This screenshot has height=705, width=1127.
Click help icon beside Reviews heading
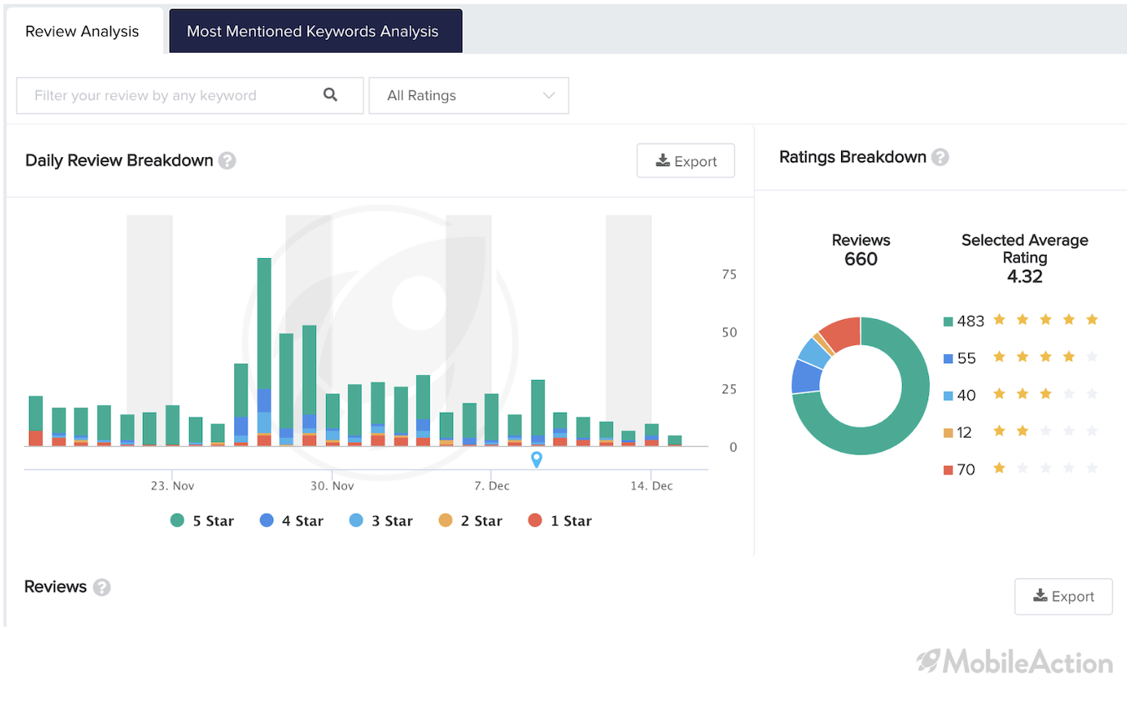(x=101, y=587)
